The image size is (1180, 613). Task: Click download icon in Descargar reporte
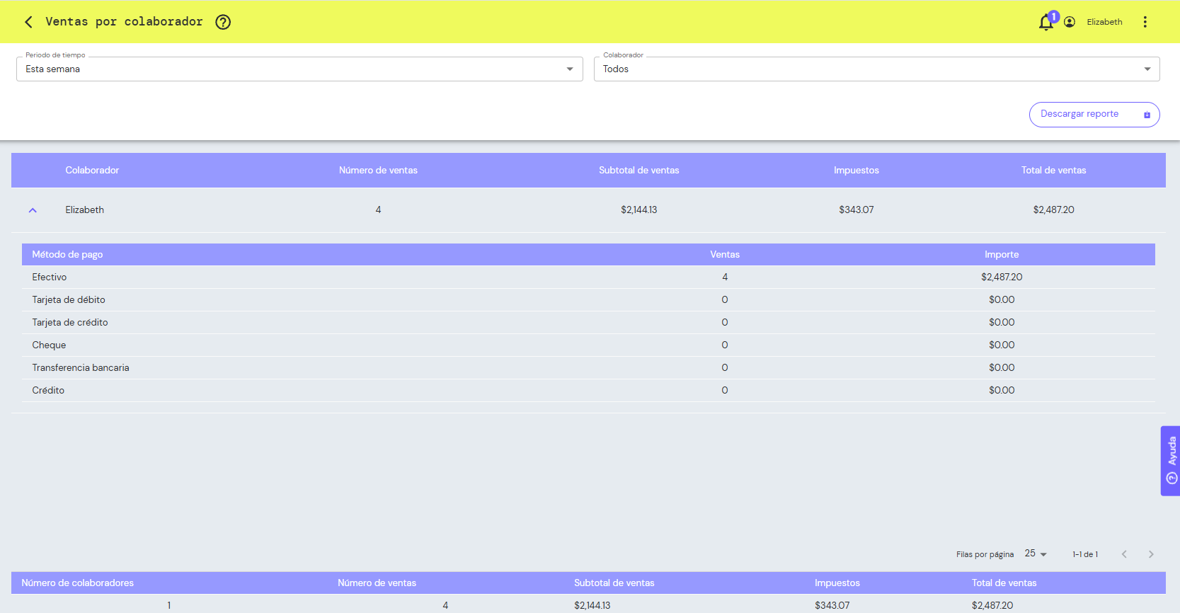(1147, 115)
